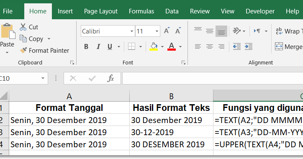The image size is (303, 159).
Task: Toggle Bold formatting
Action: point(86,46)
